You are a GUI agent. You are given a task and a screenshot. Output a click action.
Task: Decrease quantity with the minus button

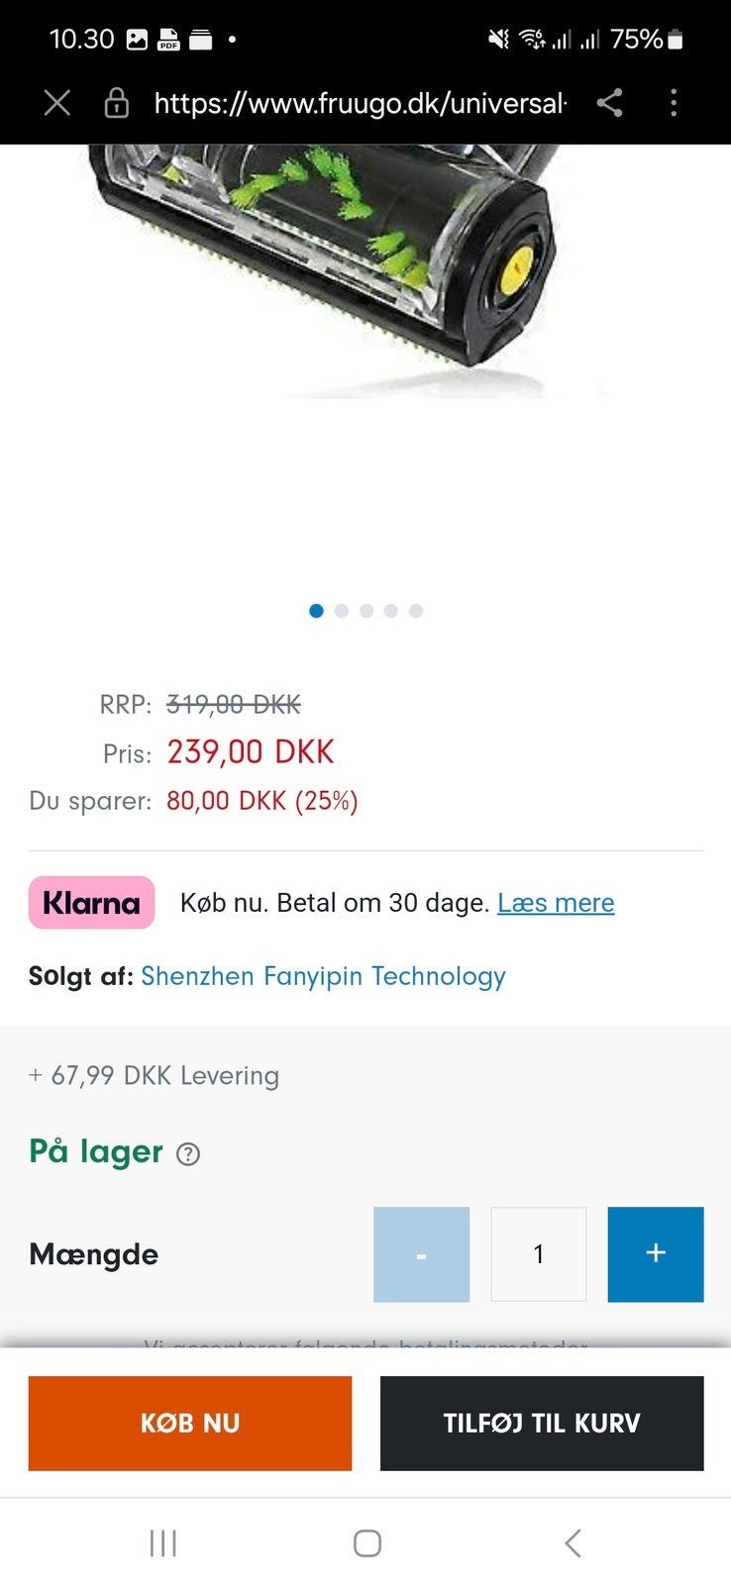(421, 1254)
